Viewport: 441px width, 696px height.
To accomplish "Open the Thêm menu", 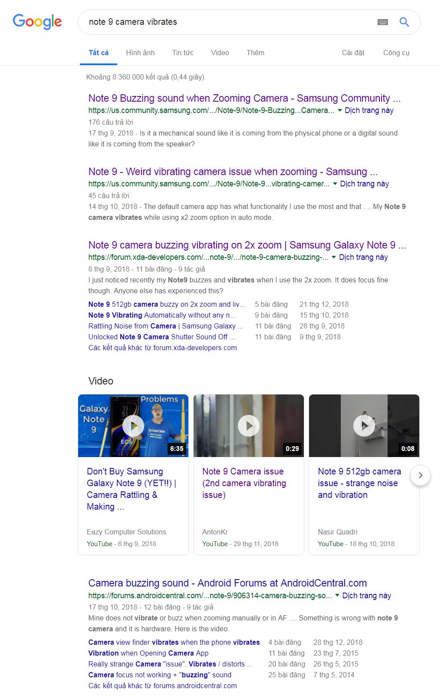I will click(x=255, y=53).
